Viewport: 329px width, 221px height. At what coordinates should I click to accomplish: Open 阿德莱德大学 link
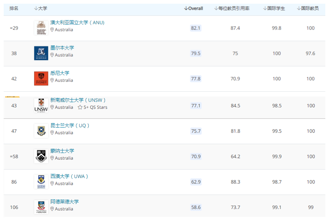[x=65, y=202]
